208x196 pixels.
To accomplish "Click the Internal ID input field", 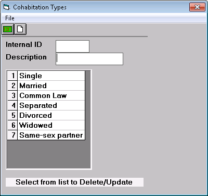I will (72, 46).
